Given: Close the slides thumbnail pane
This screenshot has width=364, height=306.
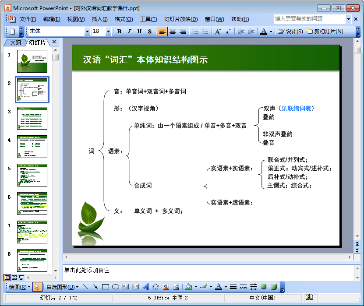Looking at the screenshot, I should tap(54, 42).
